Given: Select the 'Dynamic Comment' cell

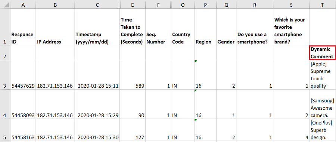Looking at the screenshot, I should (323, 53).
